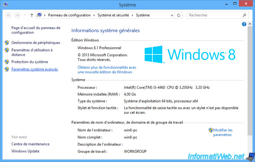Expand the chevron after Système et sécurité
Viewport: 255px width, 162px height.
pos(132,15)
